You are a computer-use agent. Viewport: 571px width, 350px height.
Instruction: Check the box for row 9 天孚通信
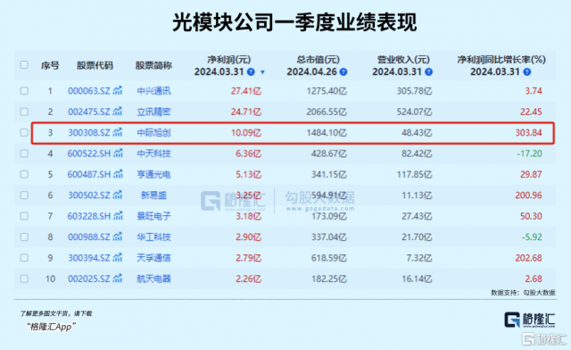24,258
